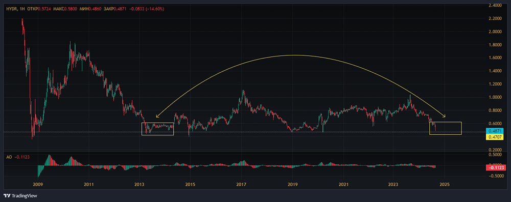The width and height of the screenshot is (511, 202).
Task: Click the cyan 0.4871 price tag
Action: pyautogui.click(x=495, y=131)
